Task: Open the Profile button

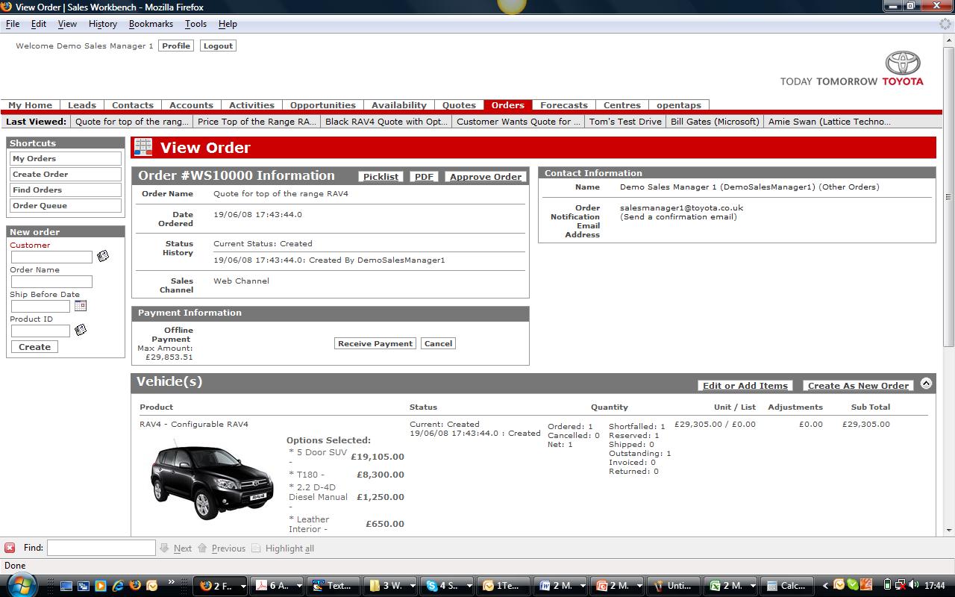Action: tap(176, 46)
